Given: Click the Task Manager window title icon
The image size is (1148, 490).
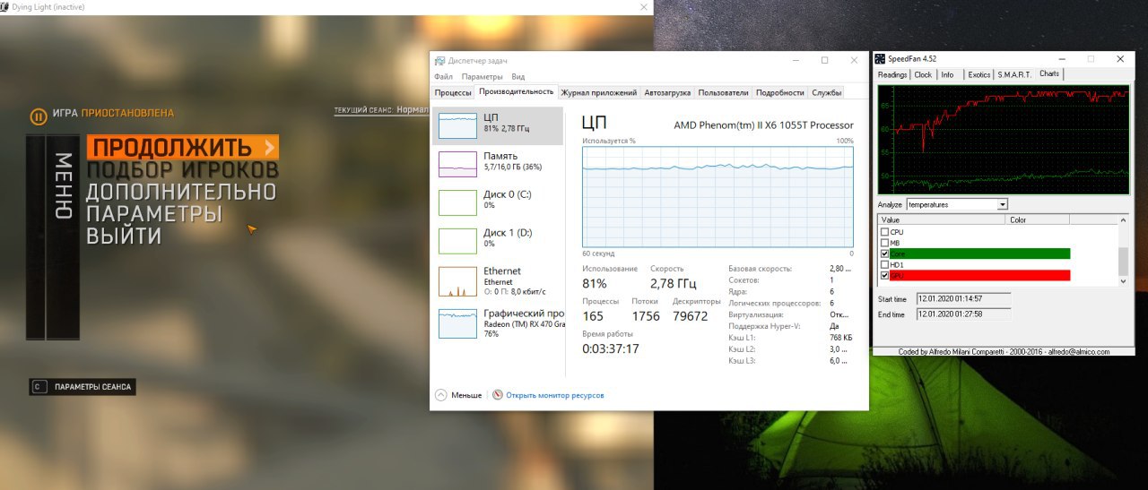Looking at the screenshot, I should pyautogui.click(x=439, y=60).
